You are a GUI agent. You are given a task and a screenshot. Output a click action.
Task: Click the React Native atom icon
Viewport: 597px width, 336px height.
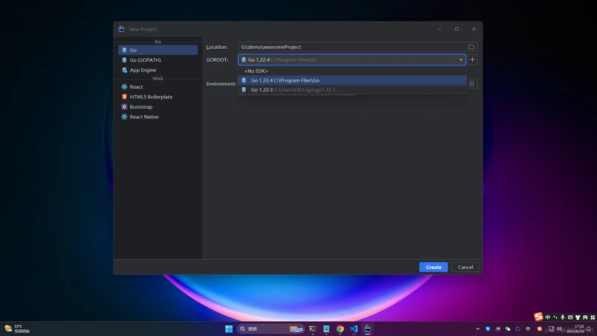tap(124, 117)
